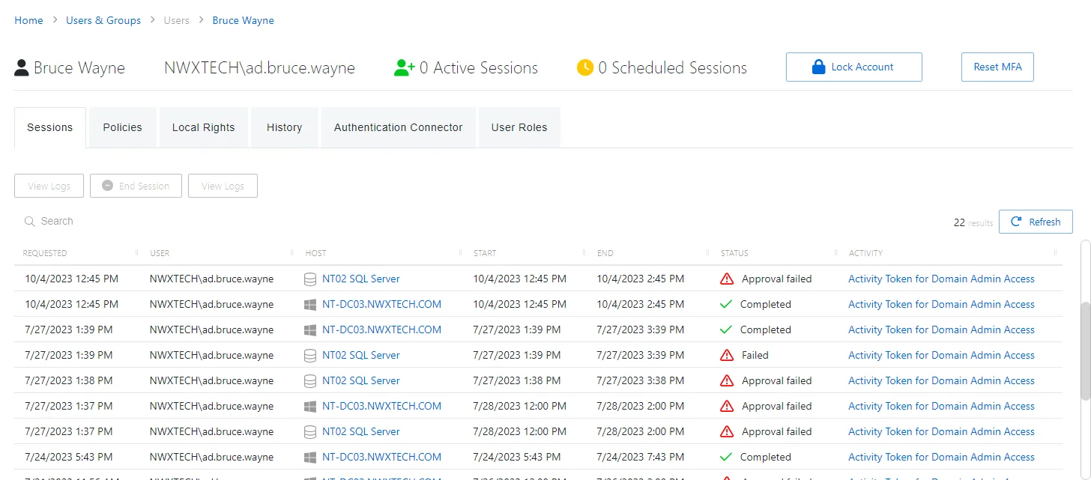Screen dimensions: 1091x480
Task: Click green checkmark in 10/4/2023 Completed row
Action: coord(725,304)
